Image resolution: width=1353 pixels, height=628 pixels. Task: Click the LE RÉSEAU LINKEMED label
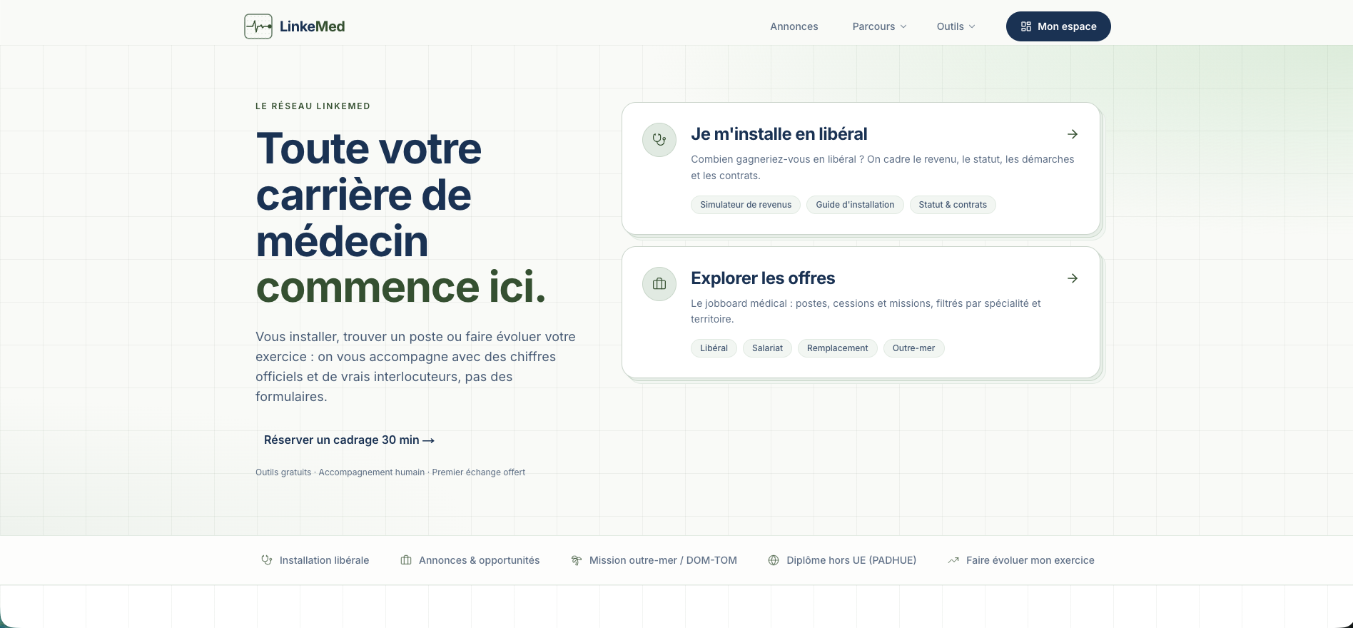[313, 106]
